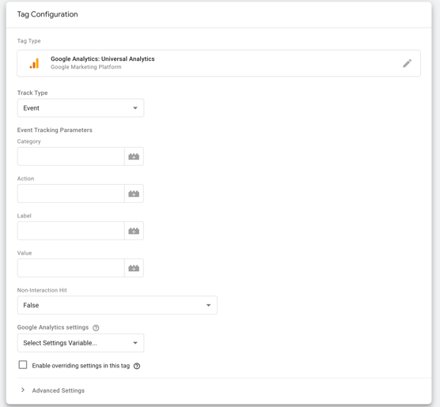Enable overriding settings in this tag checkbox
Viewport: 440px width, 407px height.
pos(23,365)
